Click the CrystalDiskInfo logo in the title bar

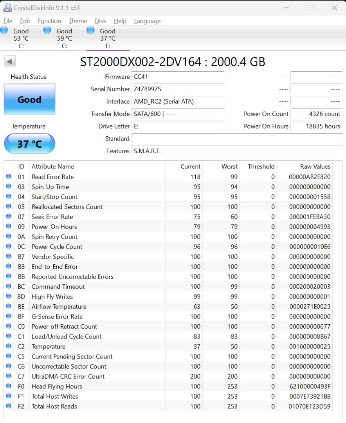tap(8, 7)
